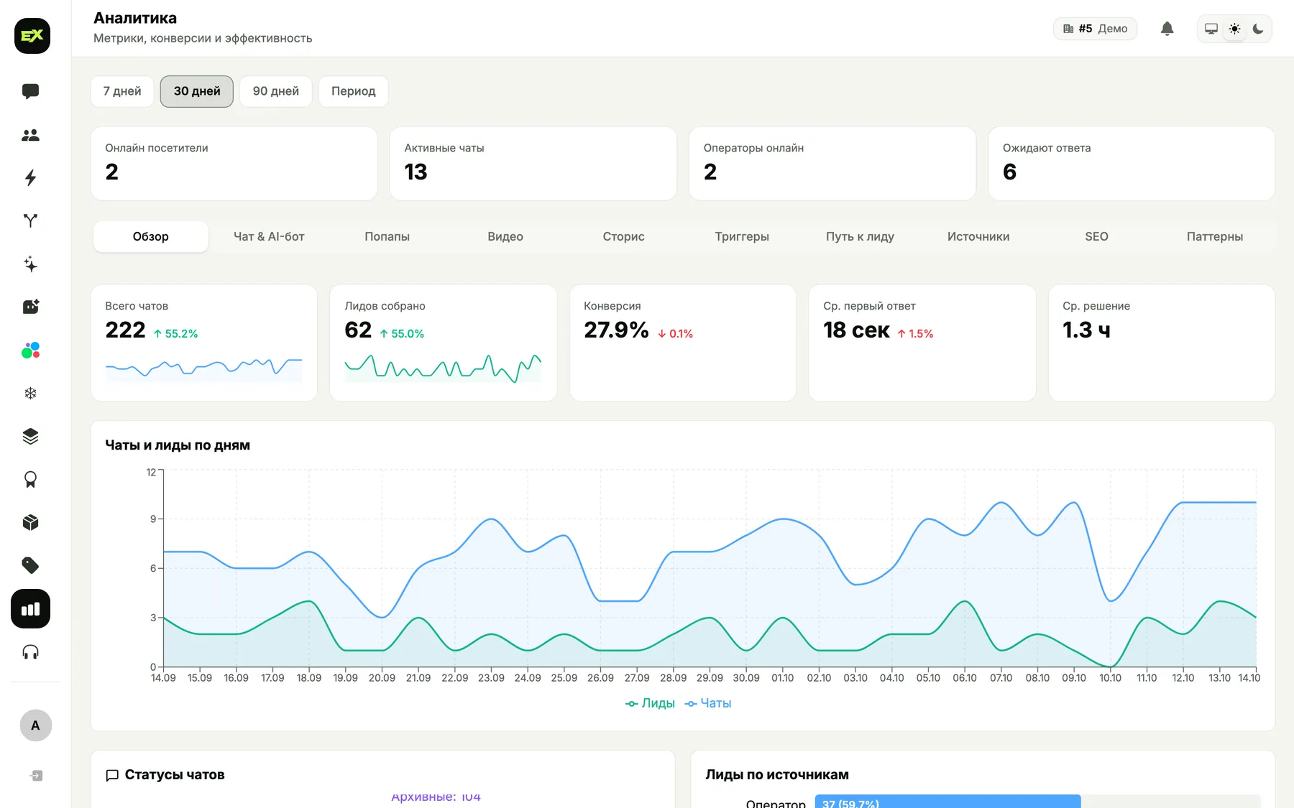The image size is (1294, 808).
Task: Switch to system theme monitor icon
Action: (1211, 29)
